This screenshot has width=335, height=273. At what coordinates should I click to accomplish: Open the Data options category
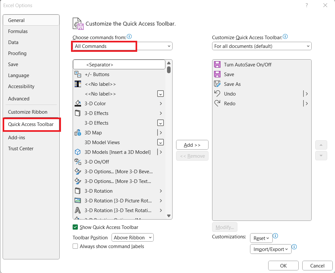pos(31,42)
